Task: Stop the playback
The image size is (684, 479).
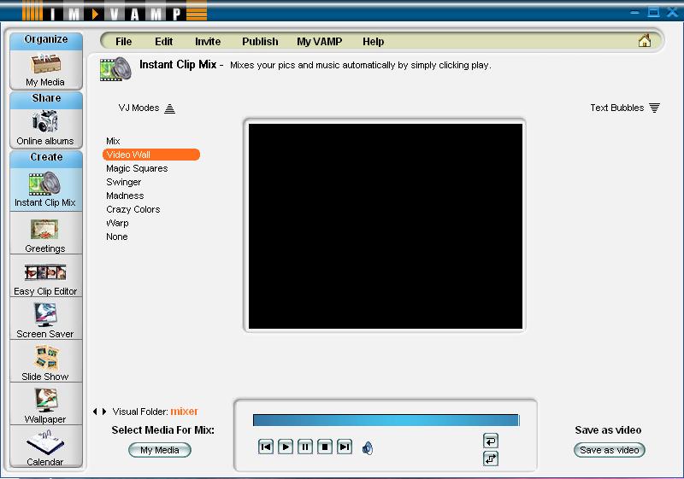Action: click(325, 447)
